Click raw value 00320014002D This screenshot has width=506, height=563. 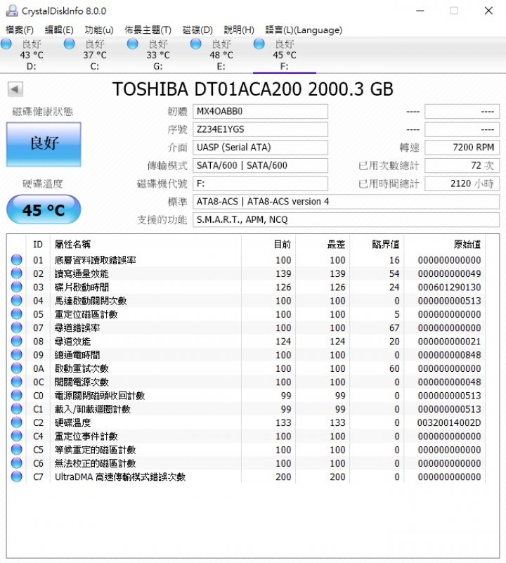coord(449,422)
